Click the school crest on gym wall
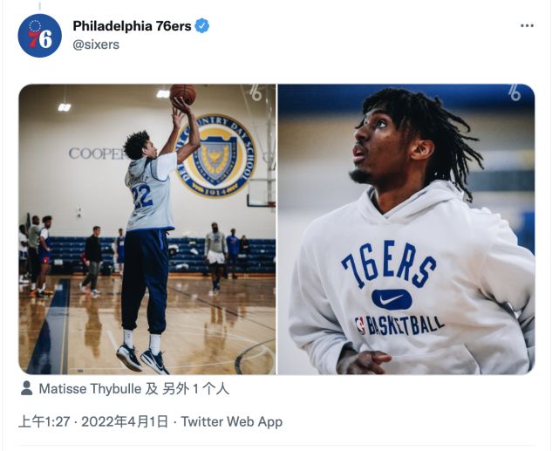 (x=215, y=155)
